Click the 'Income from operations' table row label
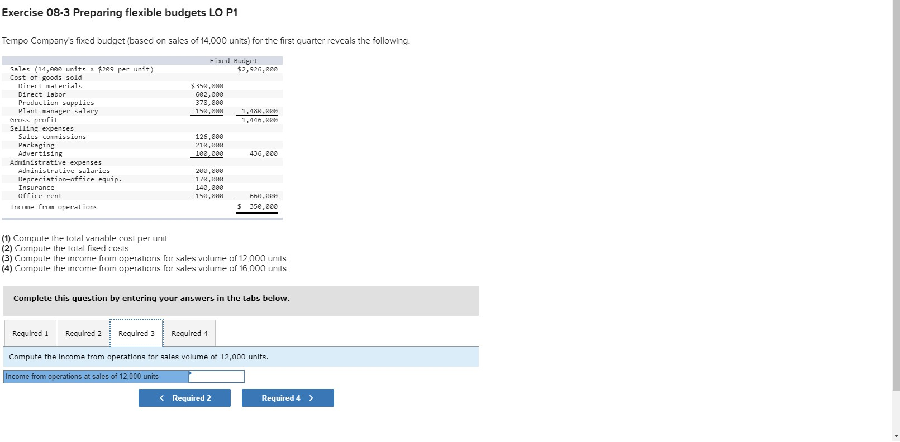This screenshot has width=900, height=442. [x=54, y=207]
